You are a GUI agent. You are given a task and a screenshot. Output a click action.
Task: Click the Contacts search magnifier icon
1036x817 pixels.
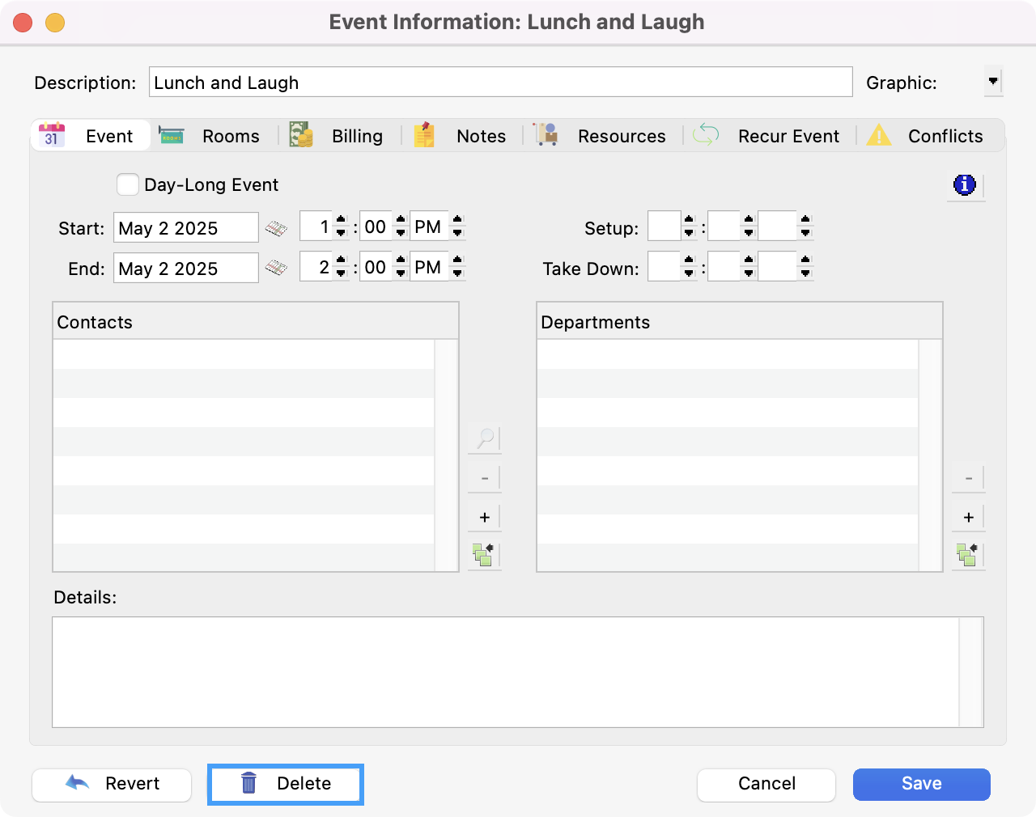[485, 438]
